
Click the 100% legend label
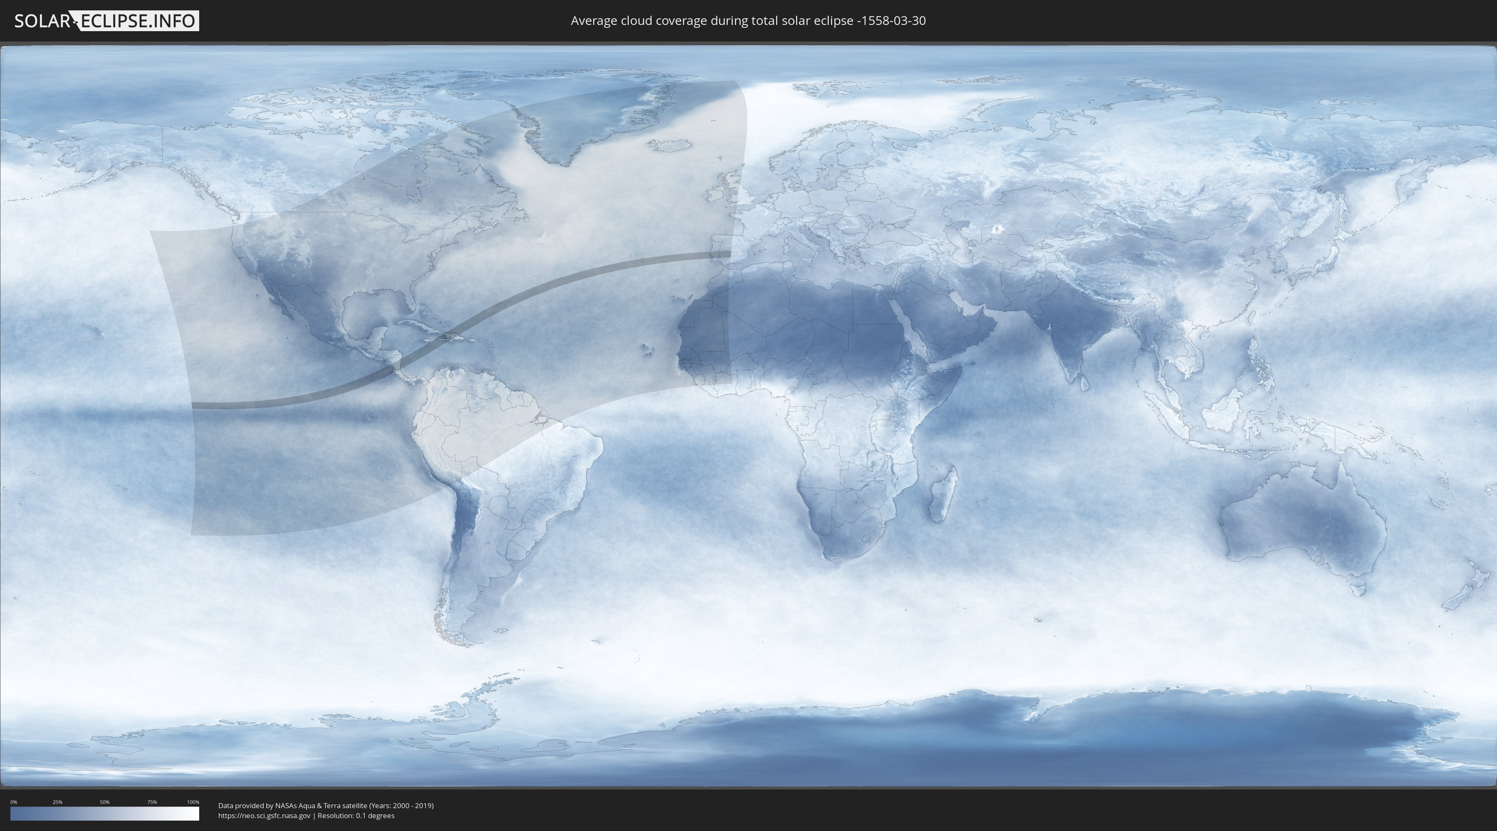[x=193, y=802]
